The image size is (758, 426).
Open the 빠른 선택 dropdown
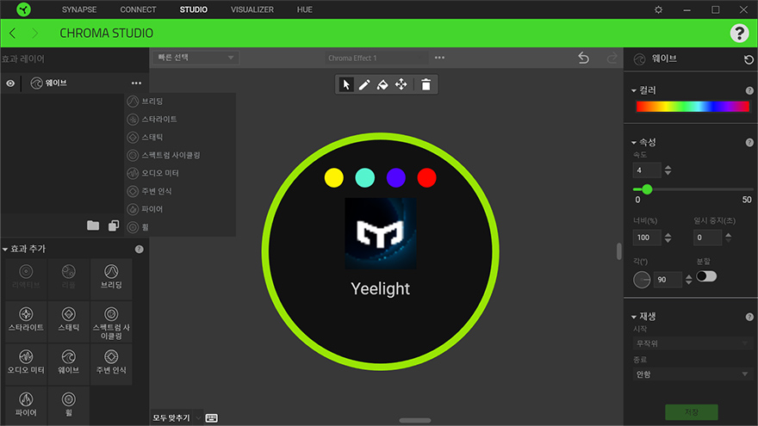coord(196,58)
